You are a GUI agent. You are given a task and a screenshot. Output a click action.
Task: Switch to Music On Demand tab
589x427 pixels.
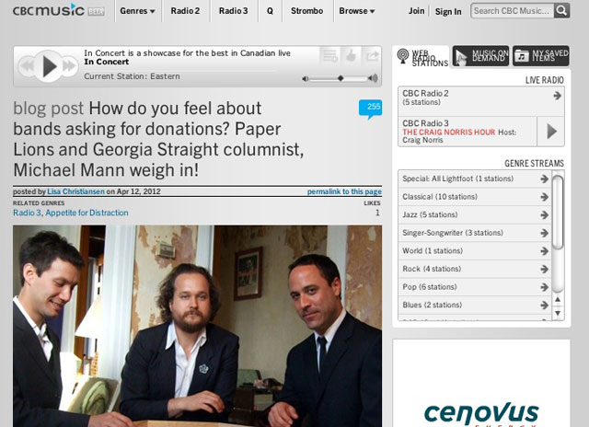480,56
